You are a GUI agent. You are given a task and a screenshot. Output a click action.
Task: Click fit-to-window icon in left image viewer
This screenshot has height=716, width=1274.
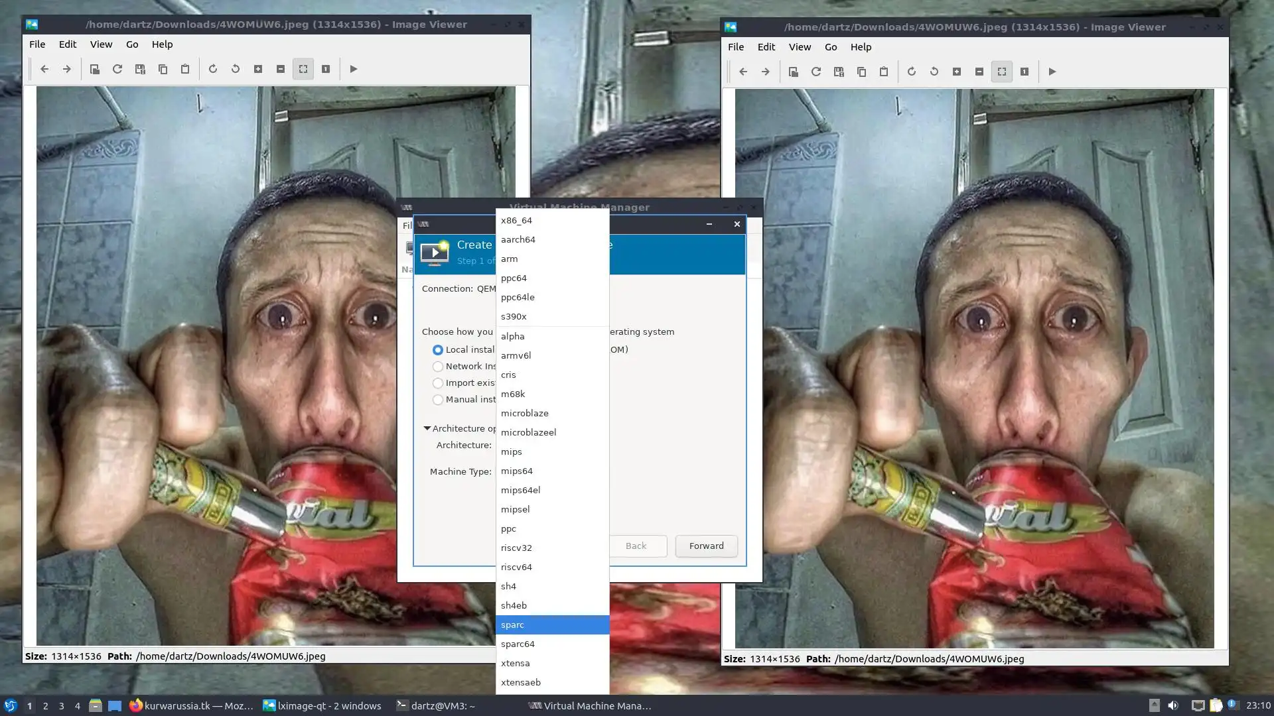[303, 69]
